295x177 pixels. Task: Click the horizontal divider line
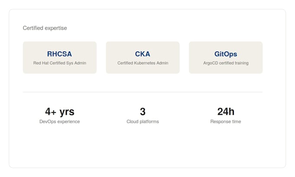(143, 92)
